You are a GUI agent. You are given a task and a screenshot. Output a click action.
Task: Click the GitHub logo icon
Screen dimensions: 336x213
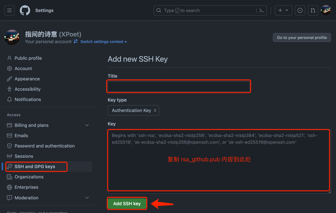point(25,11)
